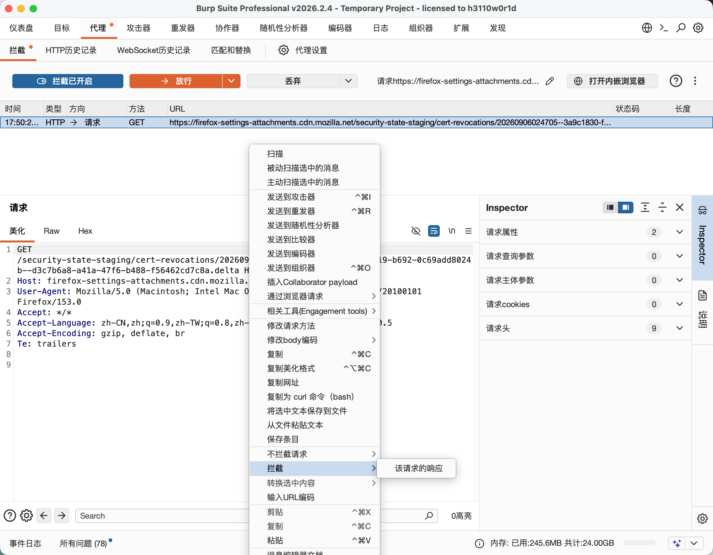Click the 放行 forward button

pyautogui.click(x=176, y=81)
